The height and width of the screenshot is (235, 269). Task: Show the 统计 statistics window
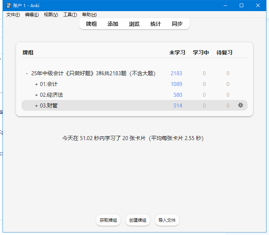(156, 24)
